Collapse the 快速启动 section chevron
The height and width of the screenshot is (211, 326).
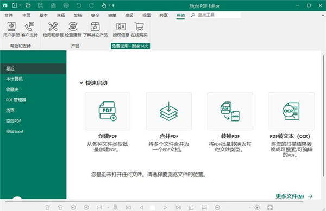81,83
